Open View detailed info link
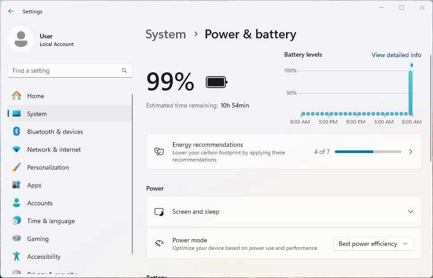Image resolution: width=433 pixels, height=278 pixels. click(396, 55)
